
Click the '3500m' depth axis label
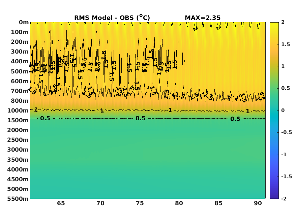pos(18,160)
